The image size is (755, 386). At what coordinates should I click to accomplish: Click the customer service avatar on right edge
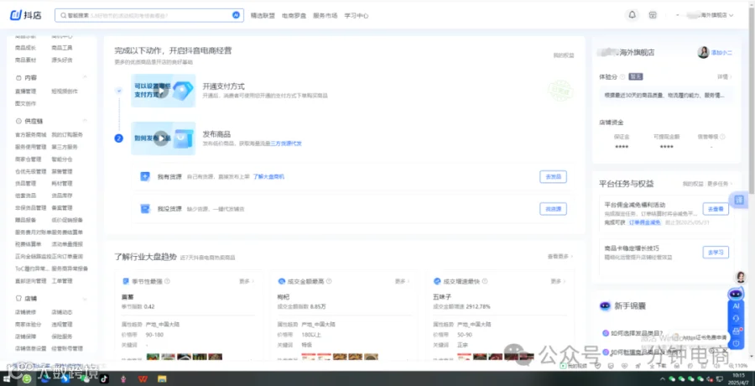741,277
